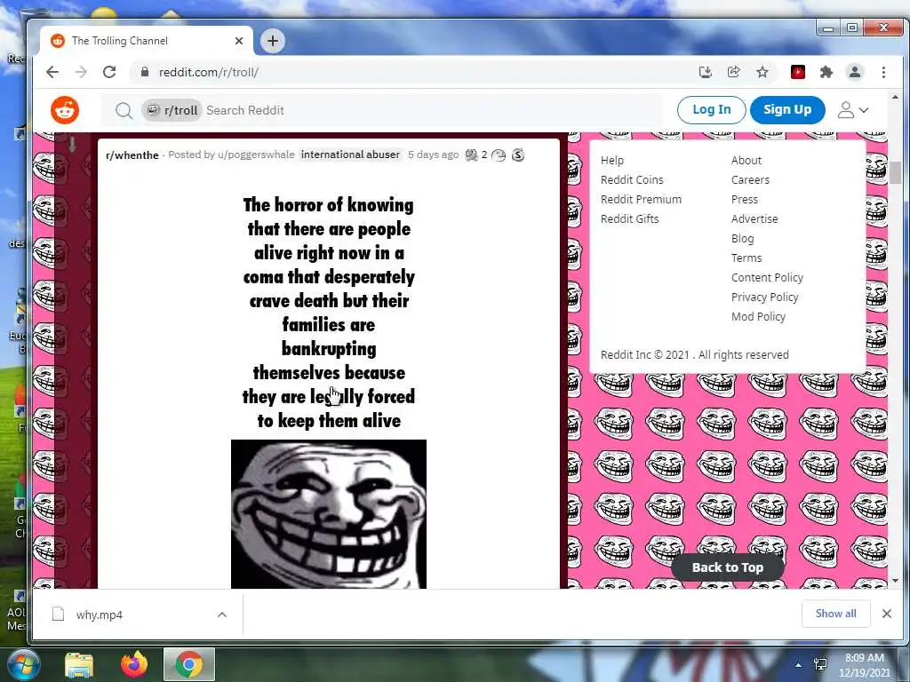Click the troll face image in the post
Screen dimensions: 910x682
pyautogui.click(x=329, y=514)
